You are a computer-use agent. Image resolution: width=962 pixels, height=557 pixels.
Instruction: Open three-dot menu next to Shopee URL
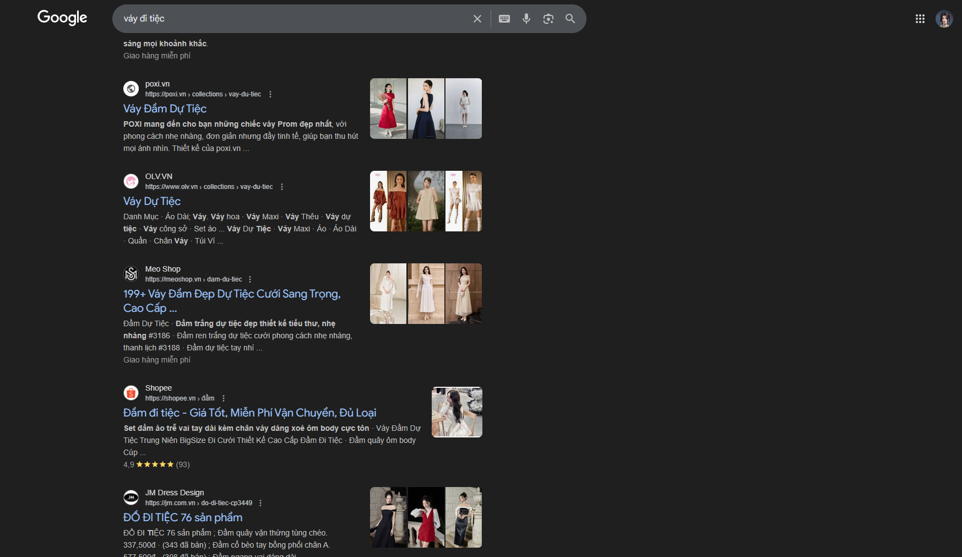[x=224, y=398]
